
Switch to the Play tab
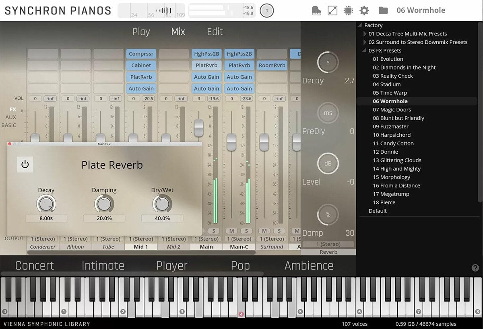(x=141, y=32)
